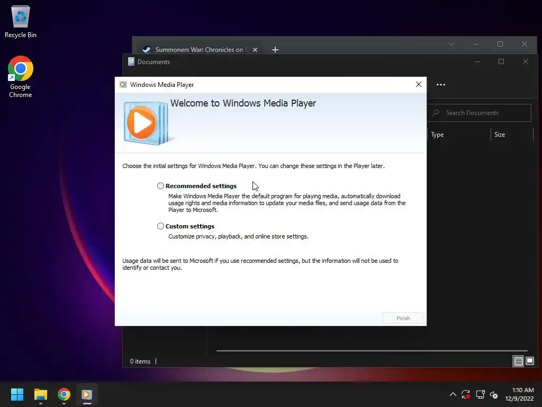542x407 pixels.
Task: Open the Windows Start menu
Action: click(x=17, y=394)
